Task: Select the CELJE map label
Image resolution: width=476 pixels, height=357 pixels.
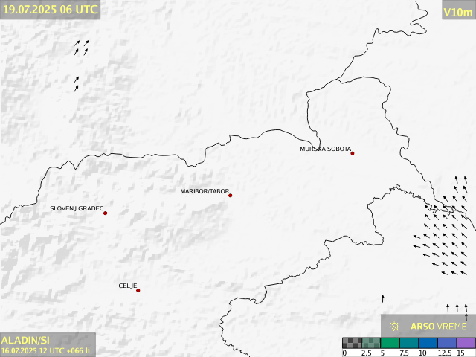Action: pos(127,286)
